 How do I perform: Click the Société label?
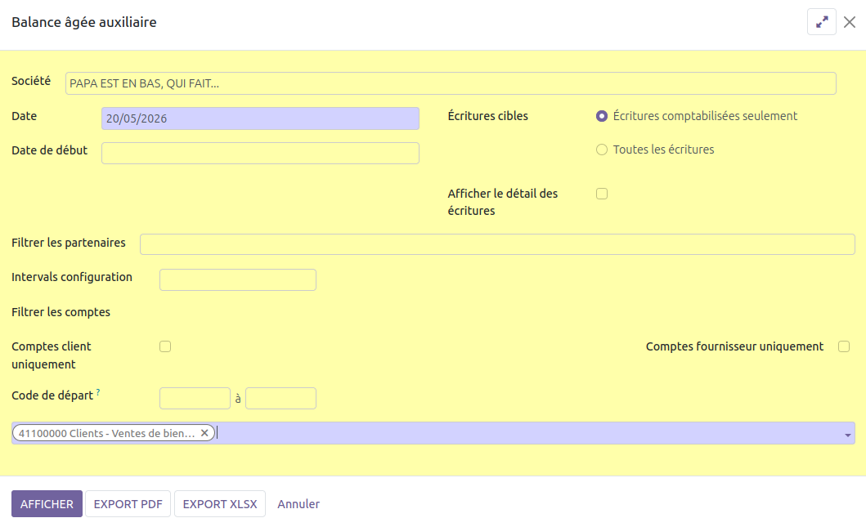[31, 81]
